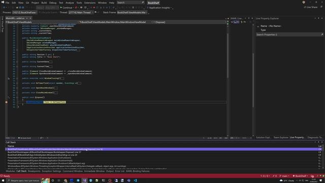Click the Select Element tool in XAML Live panel

(232, 22)
